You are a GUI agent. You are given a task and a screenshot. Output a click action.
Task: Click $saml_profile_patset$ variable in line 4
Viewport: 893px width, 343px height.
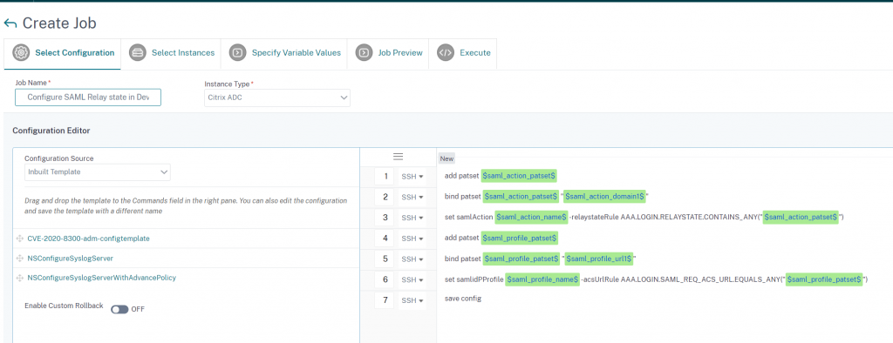[x=520, y=238]
